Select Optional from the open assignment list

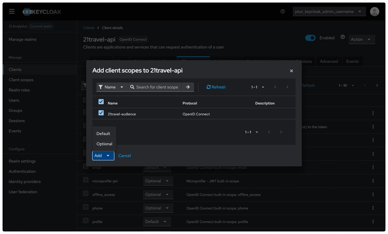(104, 144)
